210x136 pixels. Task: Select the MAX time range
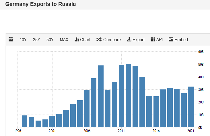pos(64,40)
